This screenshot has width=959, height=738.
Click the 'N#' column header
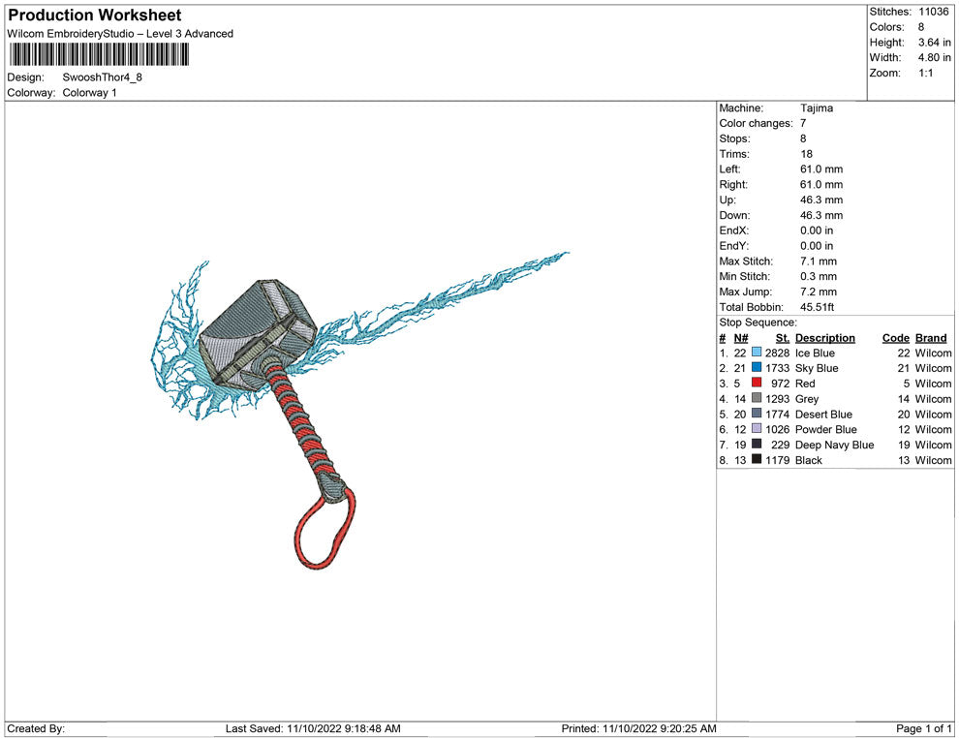tap(741, 338)
